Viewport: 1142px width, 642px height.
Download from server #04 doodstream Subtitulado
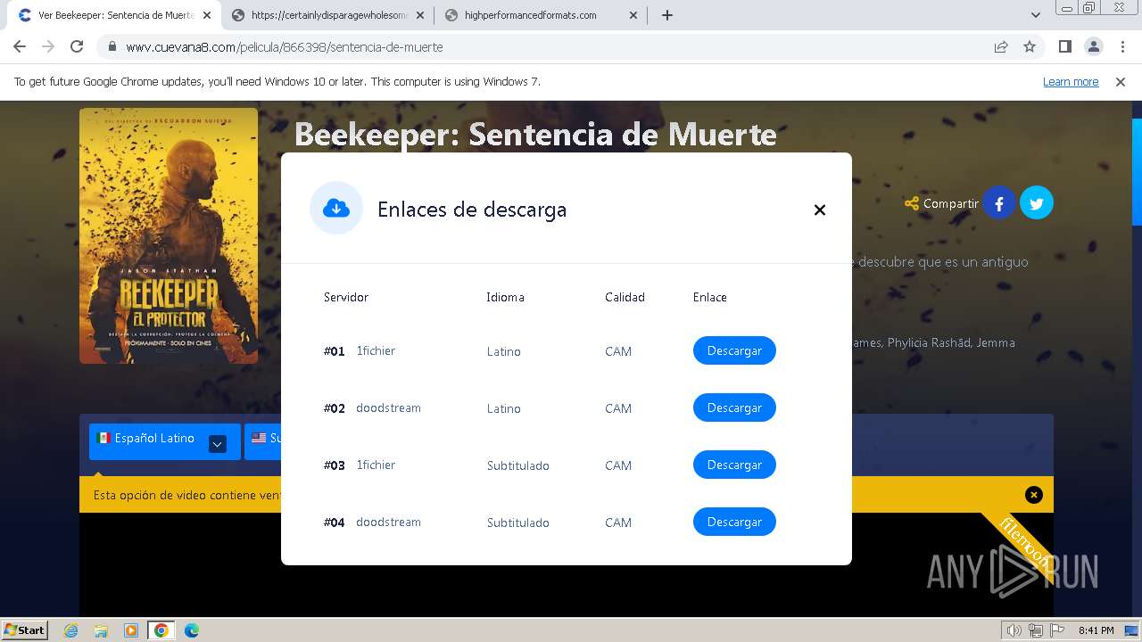point(734,522)
